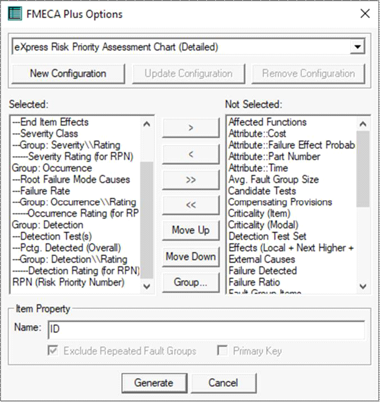
Task: Click the Group... button
Action: pos(191,282)
